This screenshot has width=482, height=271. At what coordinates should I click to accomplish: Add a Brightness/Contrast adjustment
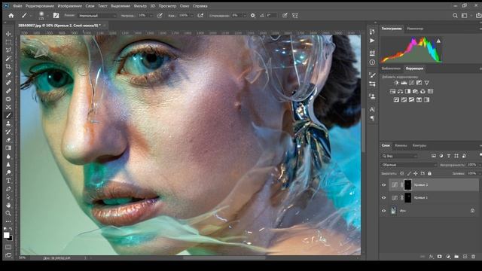click(397, 83)
